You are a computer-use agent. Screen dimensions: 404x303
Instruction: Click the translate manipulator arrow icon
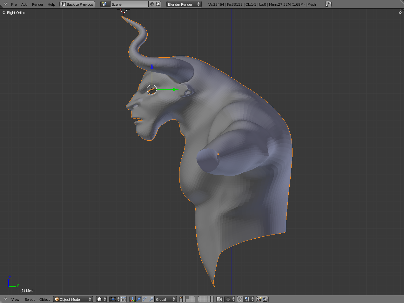138,299
